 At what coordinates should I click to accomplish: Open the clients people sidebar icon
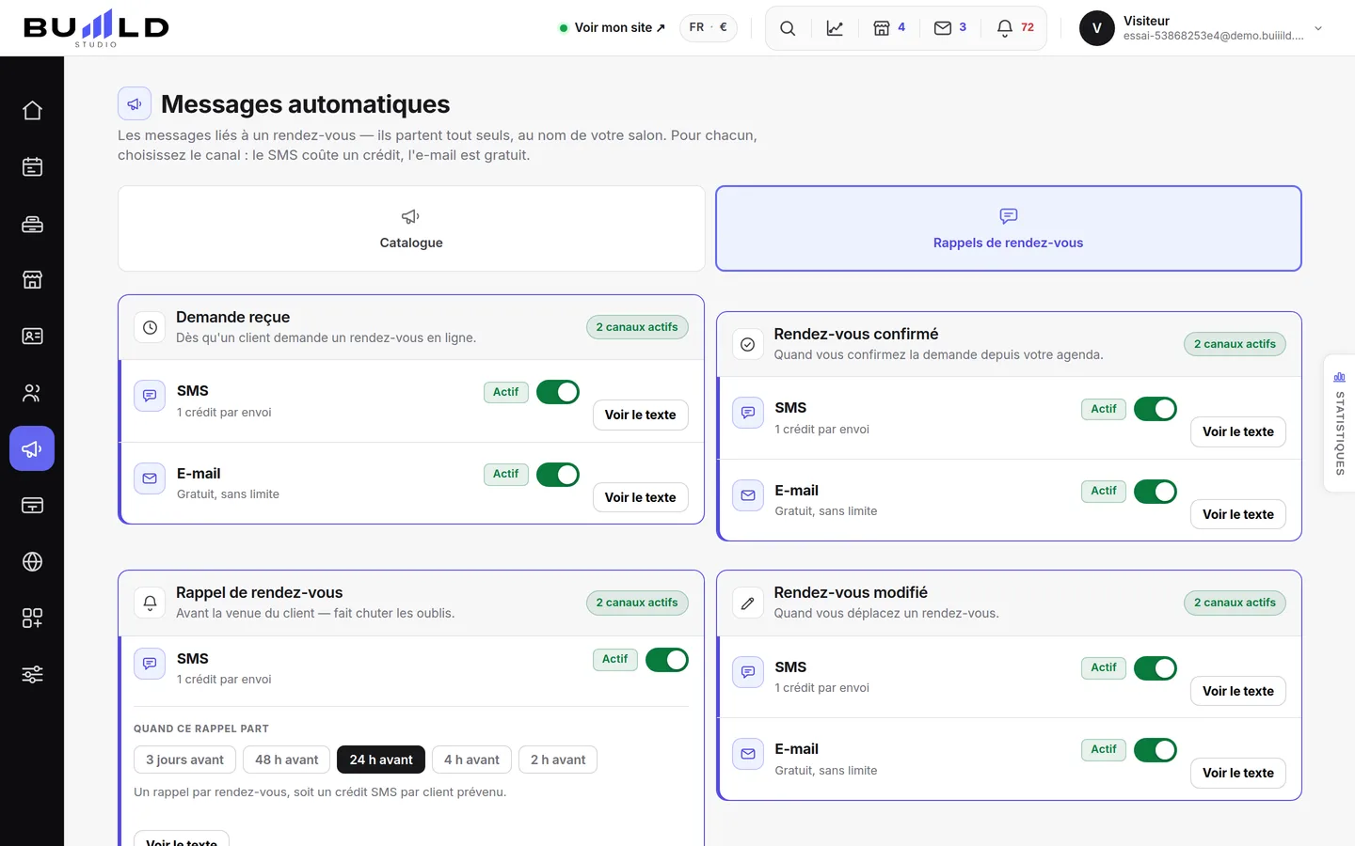click(x=32, y=393)
